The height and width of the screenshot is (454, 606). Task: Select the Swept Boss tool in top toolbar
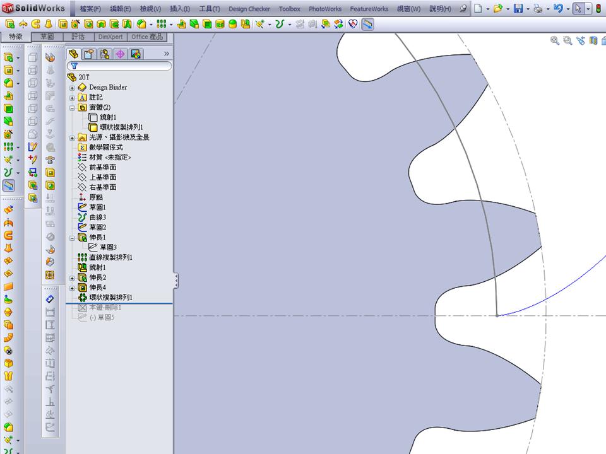pyautogui.click(x=35, y=25)
